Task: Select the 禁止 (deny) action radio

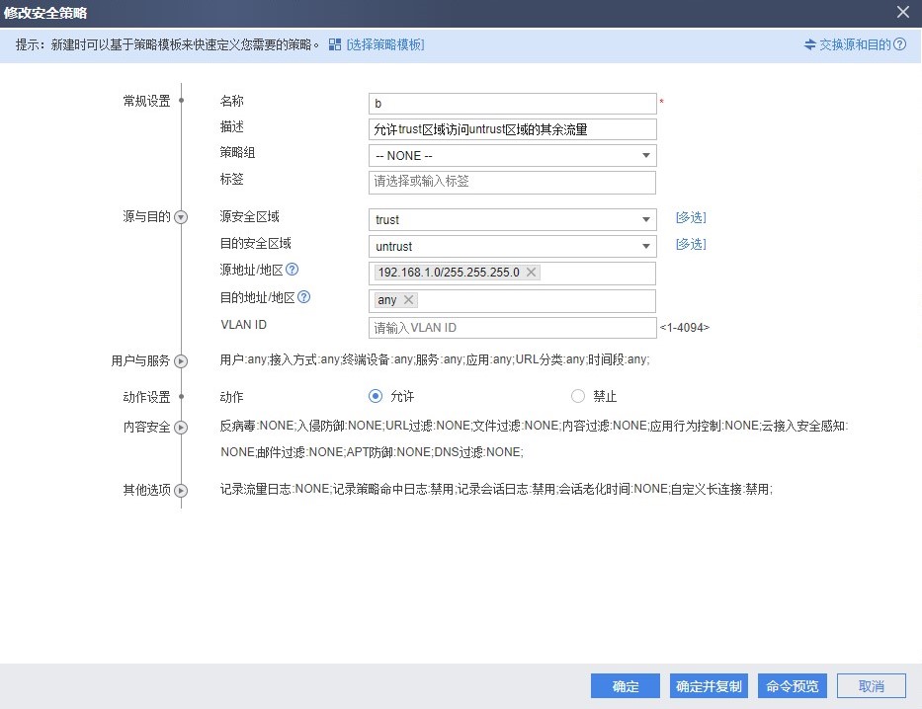Action: click(578, 396)
